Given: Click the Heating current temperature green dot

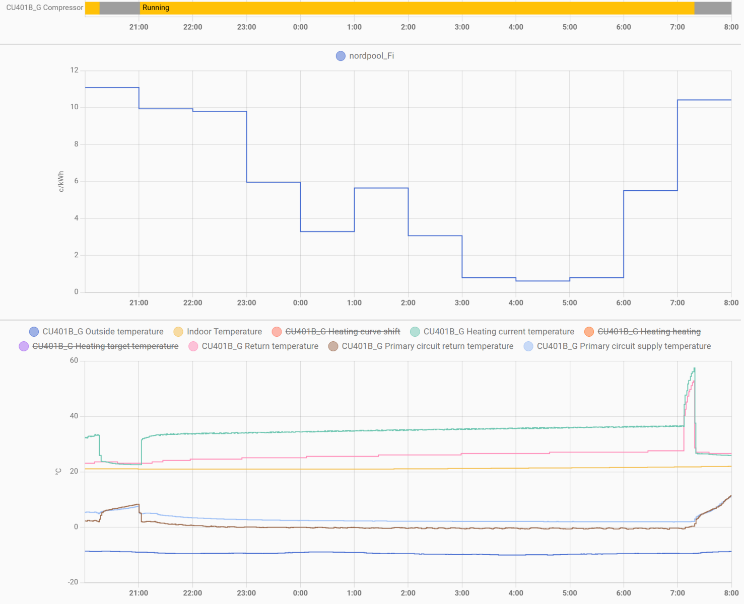Looking at the screenshot, I should click(x=415, y=332).
